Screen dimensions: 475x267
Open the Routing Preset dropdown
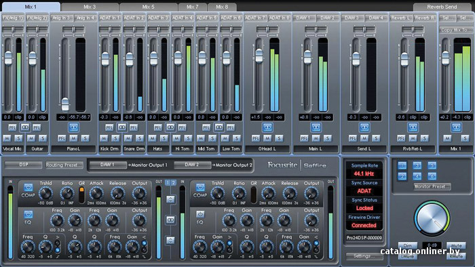coord(64,165)
